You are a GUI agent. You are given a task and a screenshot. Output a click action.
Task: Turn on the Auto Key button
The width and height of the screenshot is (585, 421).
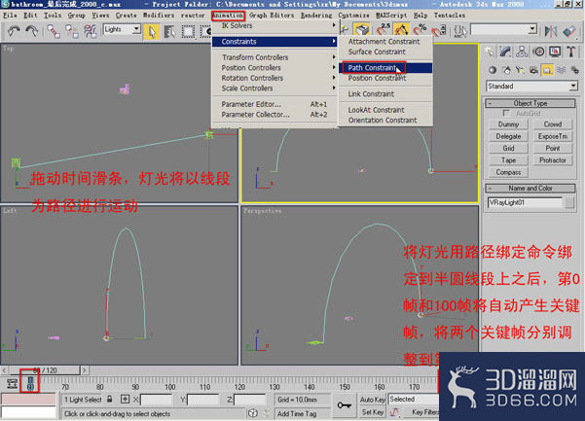click(x=373, y=400)
